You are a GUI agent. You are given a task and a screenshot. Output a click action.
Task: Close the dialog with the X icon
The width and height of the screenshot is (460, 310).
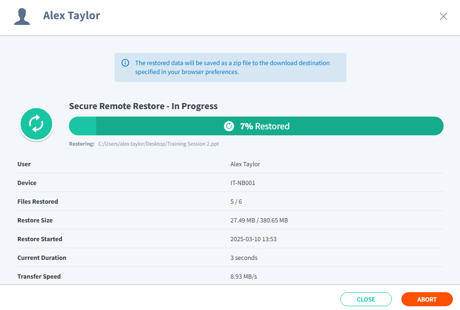click(443, 16)
